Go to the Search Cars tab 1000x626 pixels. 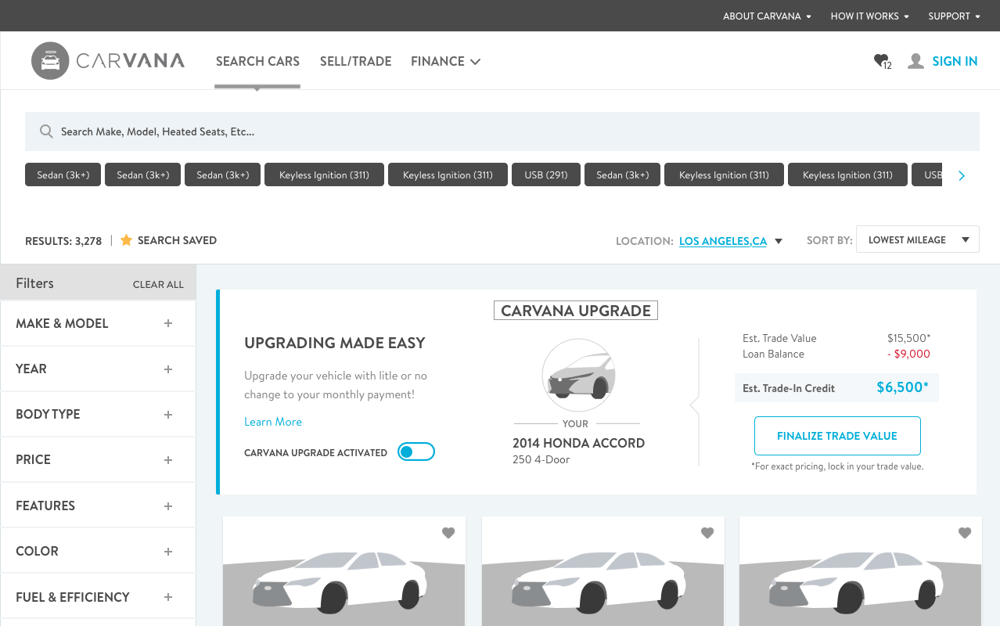[x=257, y=61]
